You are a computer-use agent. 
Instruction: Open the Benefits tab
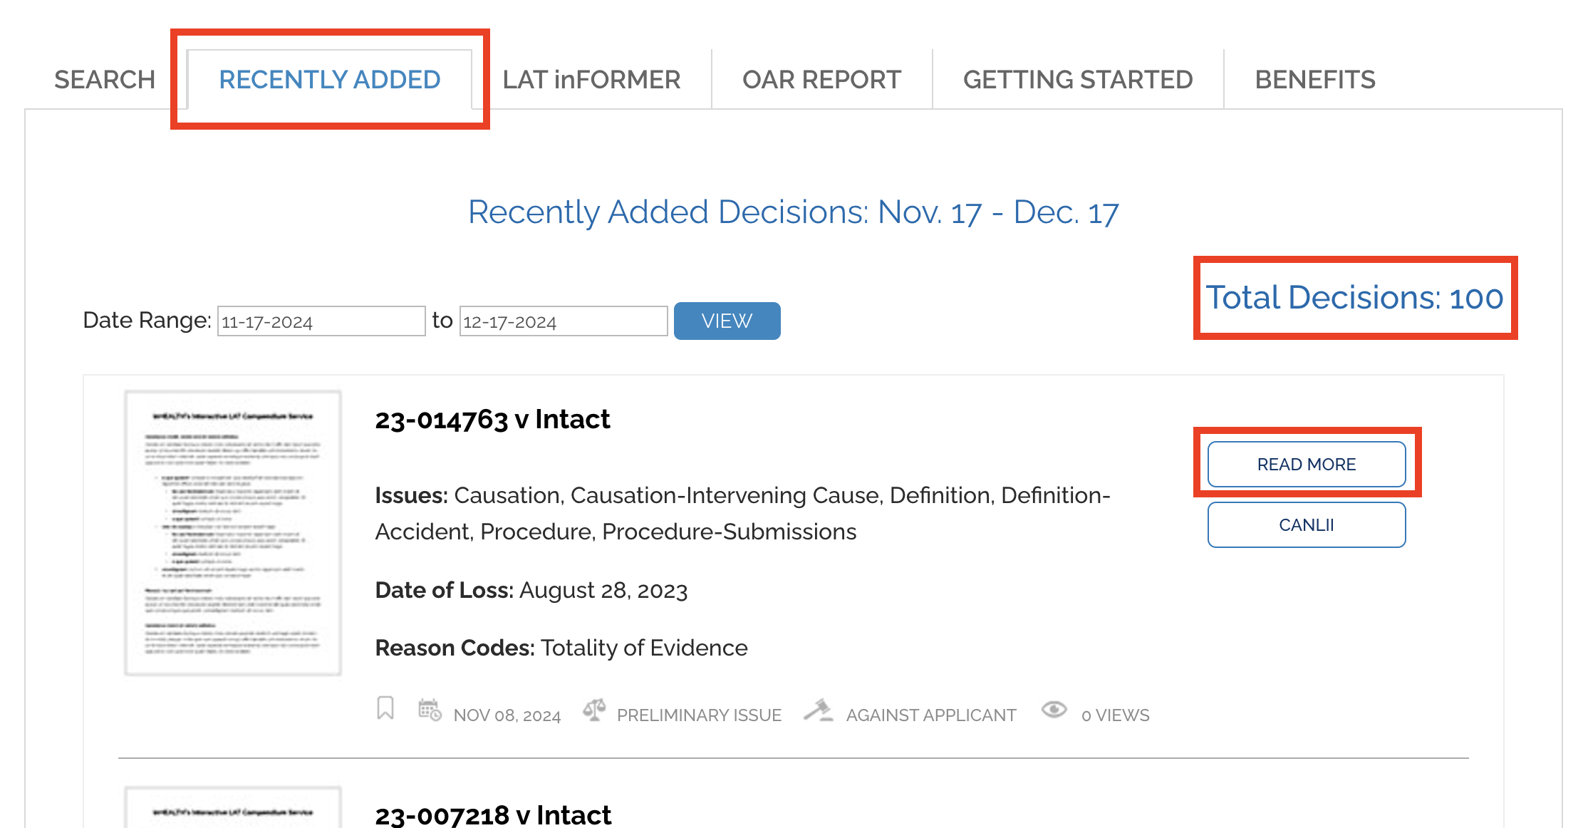click(1314, 80)
